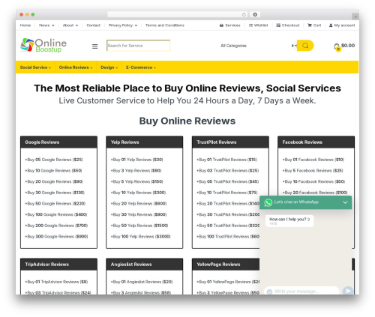Open Terms and Conditions page
375x317 pixels.
[165, 25]
